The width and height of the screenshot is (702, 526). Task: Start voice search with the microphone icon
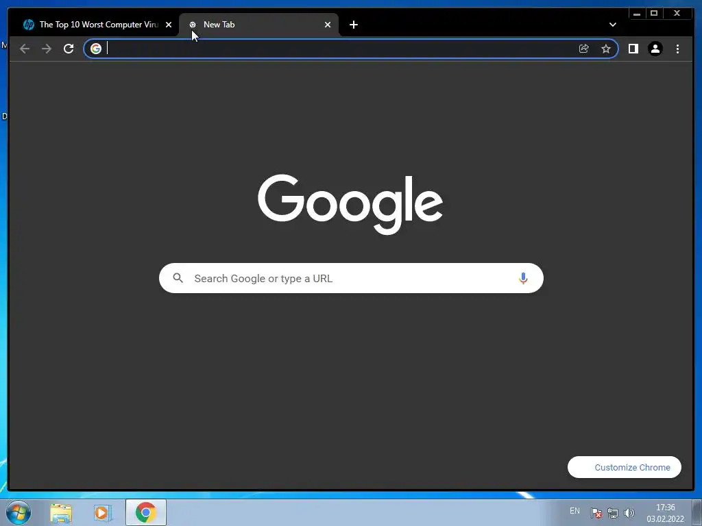pos(523,278)
